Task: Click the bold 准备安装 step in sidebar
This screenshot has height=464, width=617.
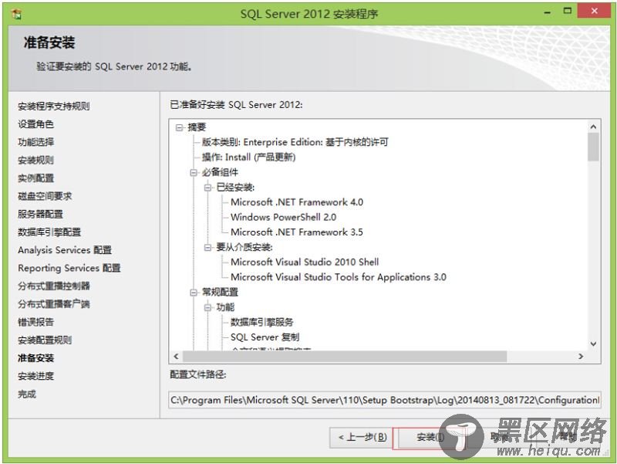Action: coord(35,358)
